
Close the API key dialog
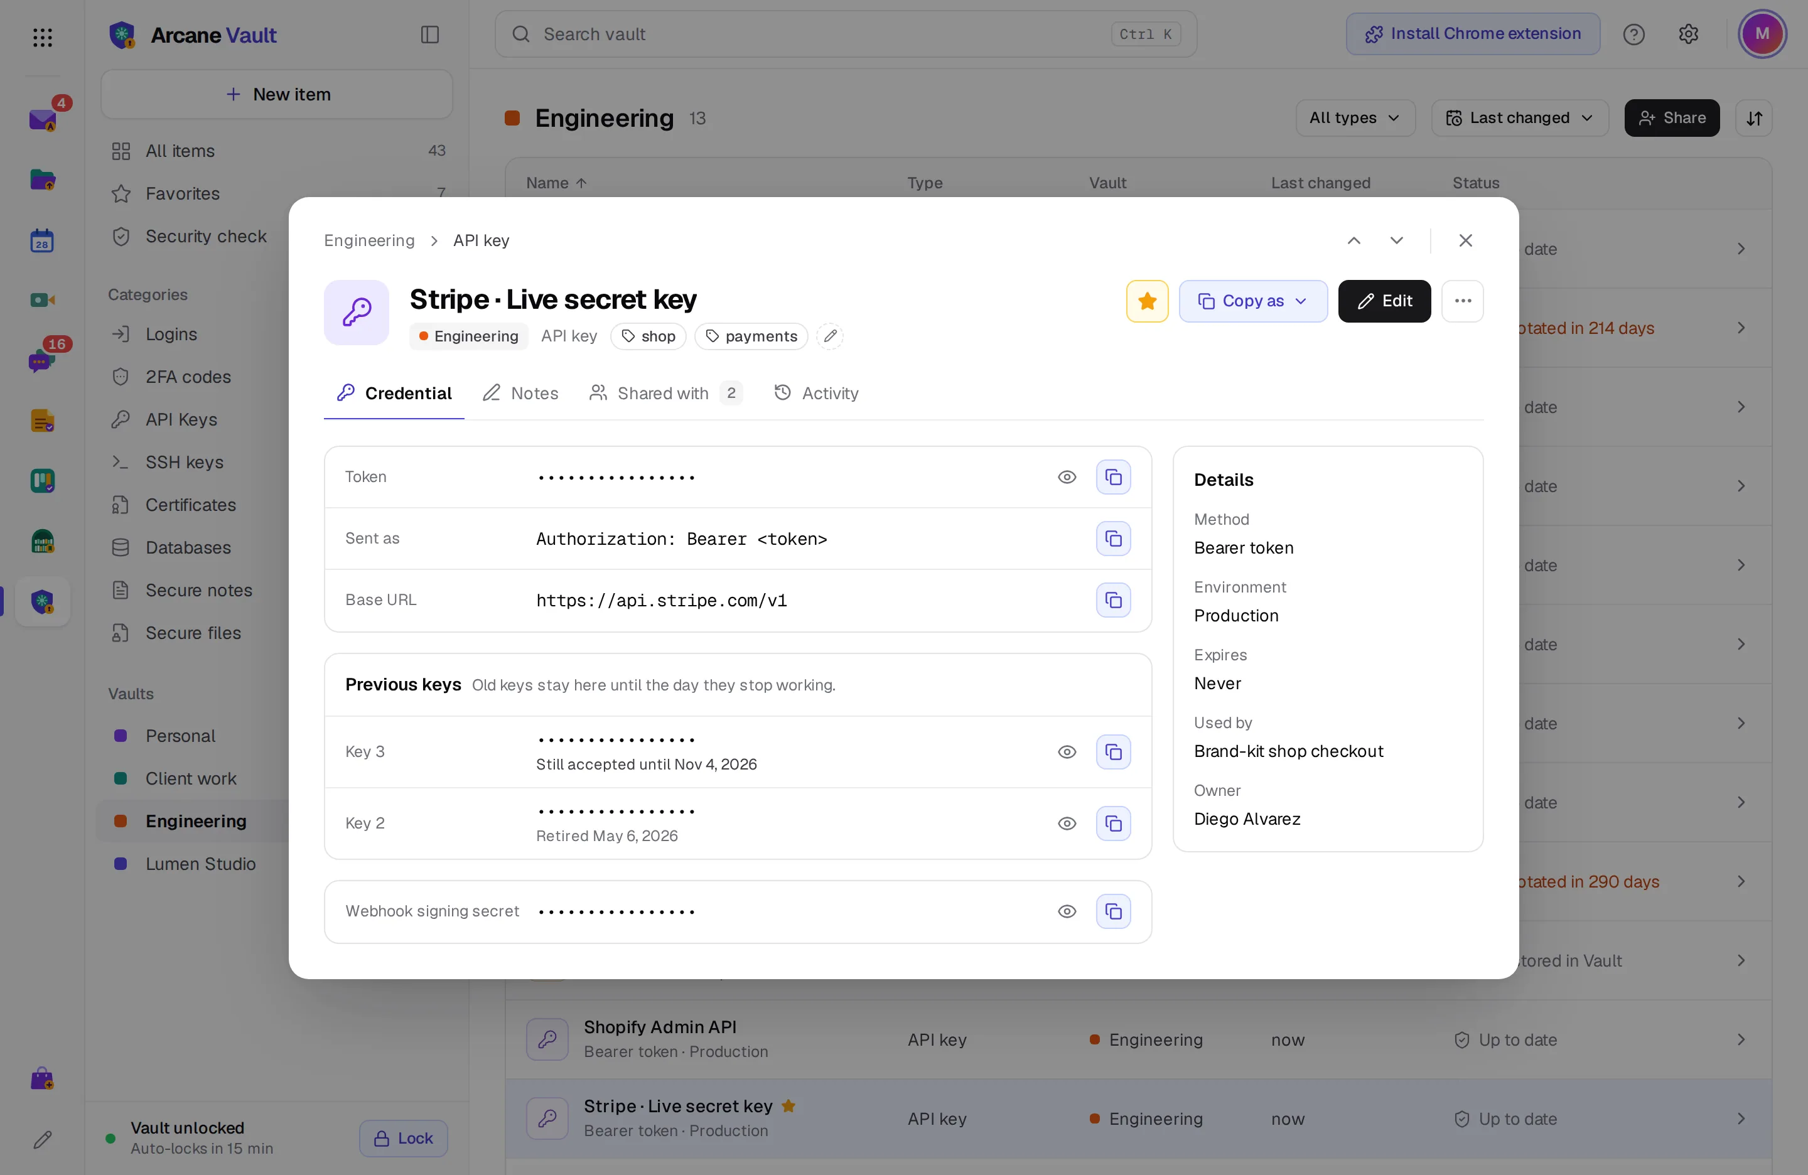1465,241
